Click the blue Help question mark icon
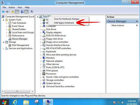The width and height of the screenshot is (140, 105). click(22, 12)
